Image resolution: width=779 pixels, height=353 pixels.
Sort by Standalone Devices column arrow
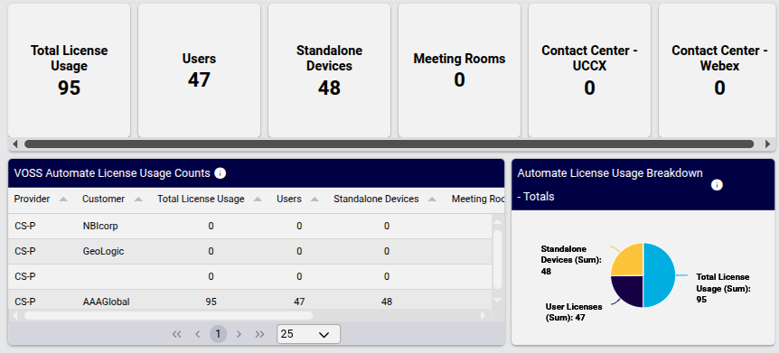point(432,200)
